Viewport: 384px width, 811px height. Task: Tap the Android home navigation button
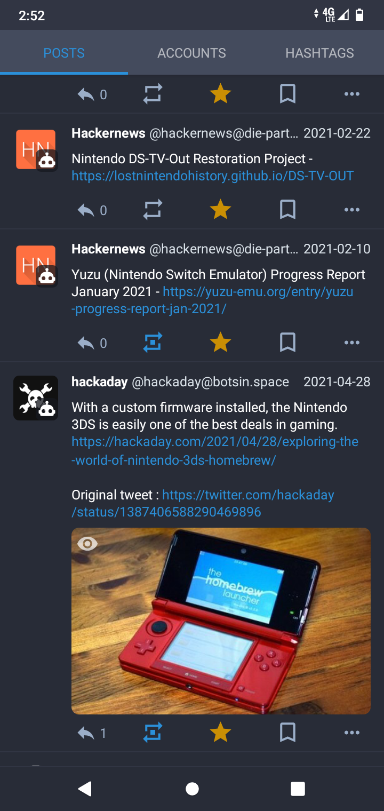point(192,789)
